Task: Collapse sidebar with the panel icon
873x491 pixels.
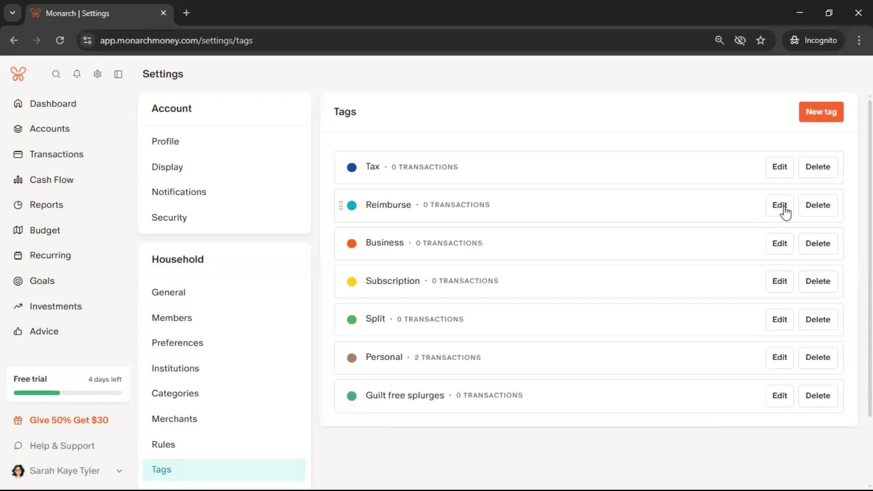Action: [118, 74]
